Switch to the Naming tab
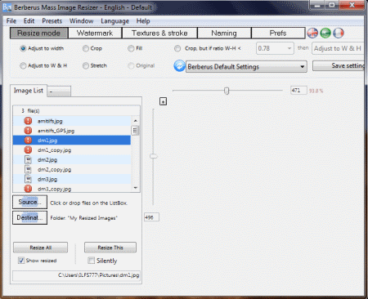 coord(224,33)
